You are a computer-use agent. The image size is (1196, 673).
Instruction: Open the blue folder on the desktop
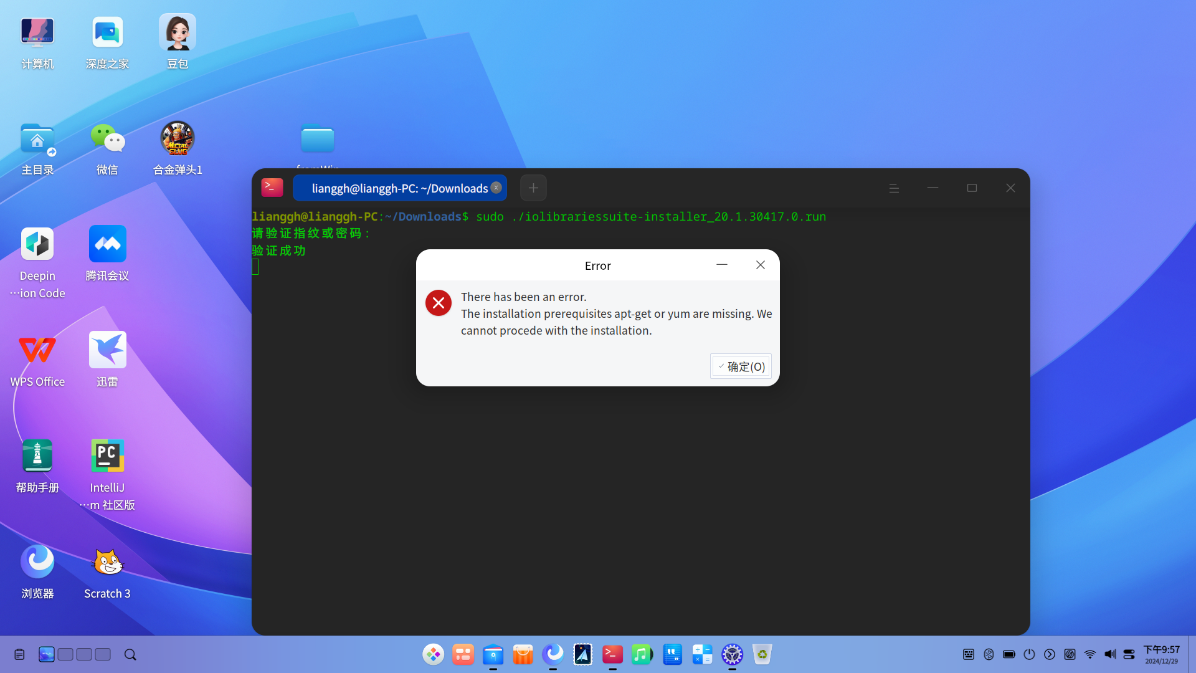tap(318, 138)
